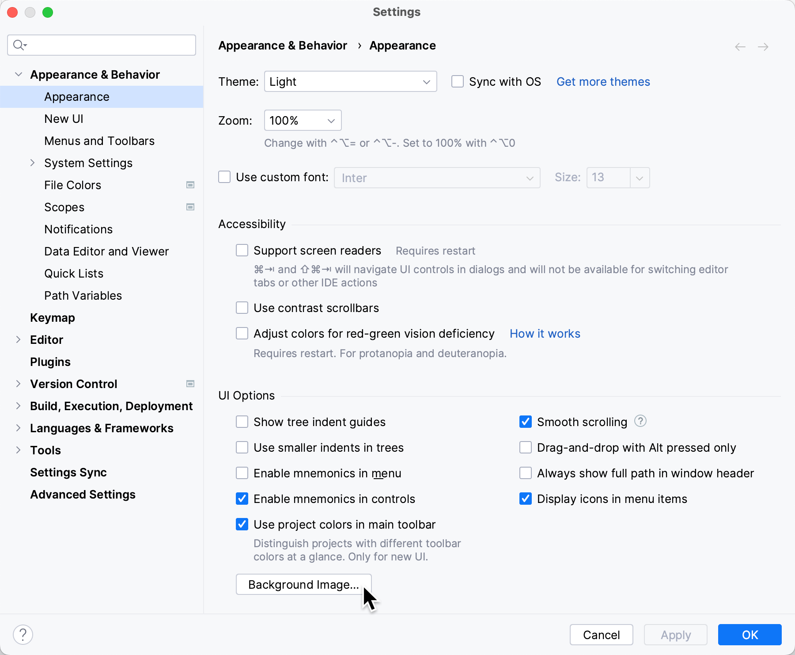Click the help icon beside Smooth scrolling
The width and height of the screenshot is (795, 655).
(640, 421)
